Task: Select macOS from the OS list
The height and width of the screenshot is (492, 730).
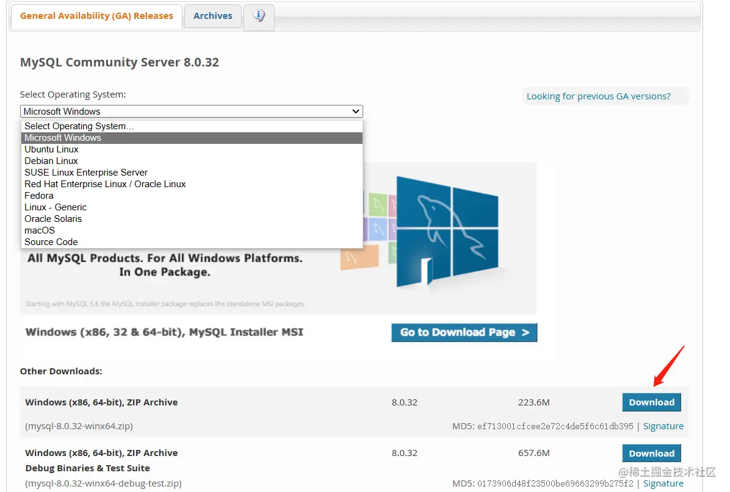Action: [192, 230]
